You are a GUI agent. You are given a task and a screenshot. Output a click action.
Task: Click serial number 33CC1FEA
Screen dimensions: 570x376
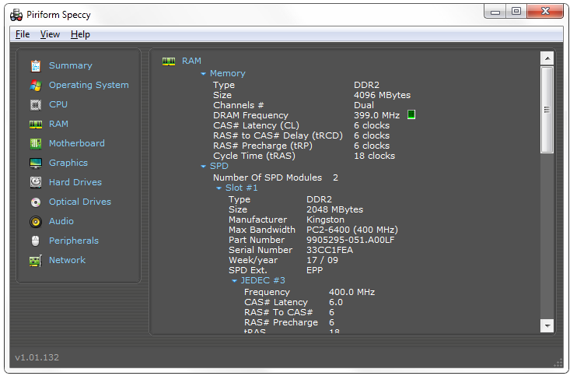click(x=330, y=250)
